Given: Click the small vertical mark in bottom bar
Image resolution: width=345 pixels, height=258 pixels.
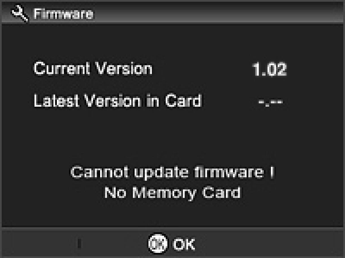Looking at the screenshot, I should 79,244.
